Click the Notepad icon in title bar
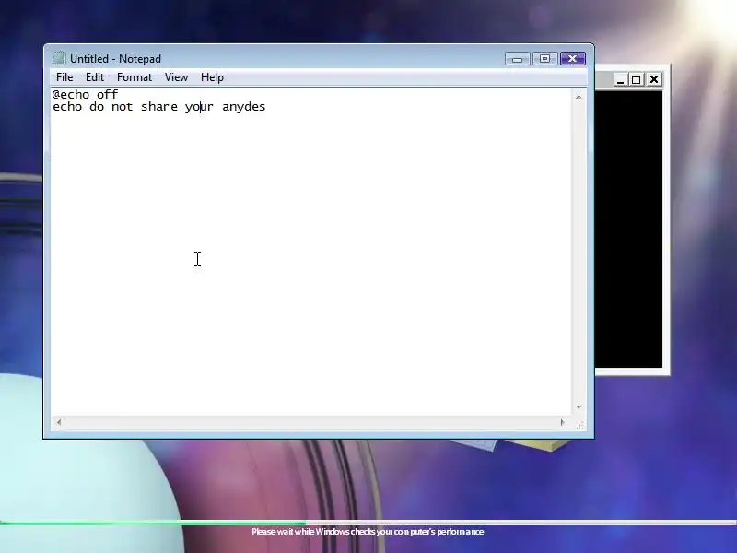This screenshot has width=737, height=553. point(59,58)
